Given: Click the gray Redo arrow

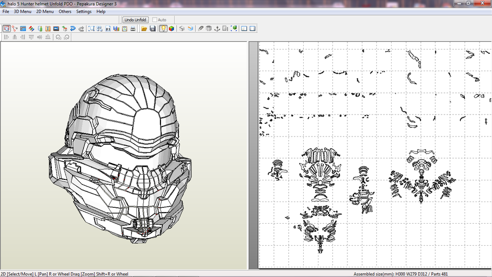Looking at the screenshot, I should 81,28.
